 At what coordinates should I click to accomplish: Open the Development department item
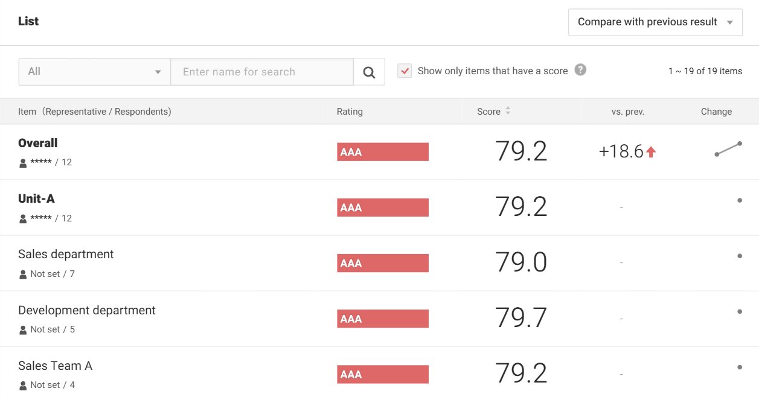[87, 310]
